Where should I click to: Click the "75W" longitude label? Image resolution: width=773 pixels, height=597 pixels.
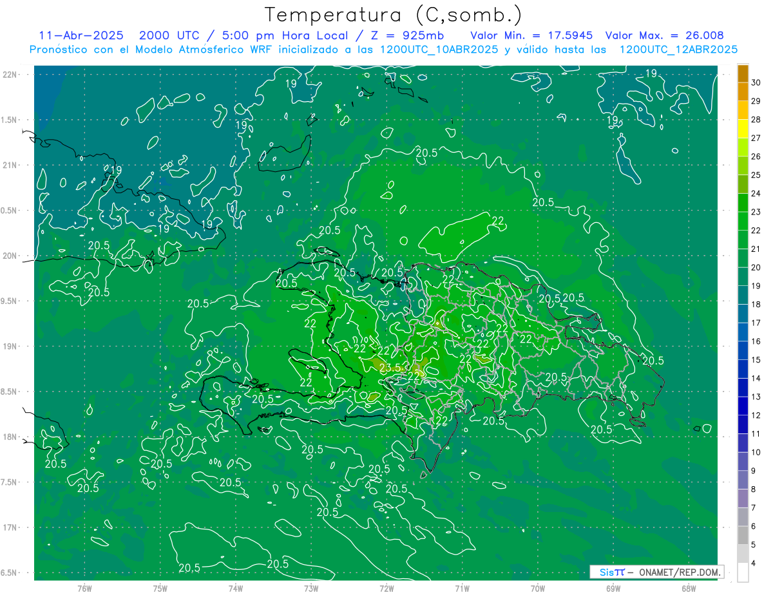[160, 588]
